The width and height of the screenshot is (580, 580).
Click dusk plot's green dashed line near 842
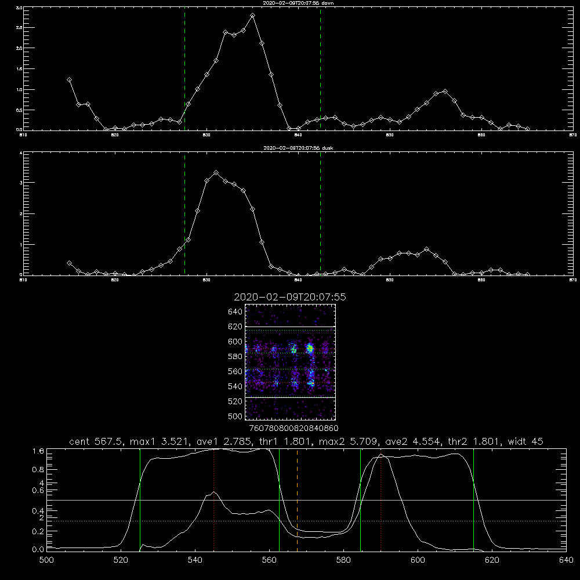320,214
